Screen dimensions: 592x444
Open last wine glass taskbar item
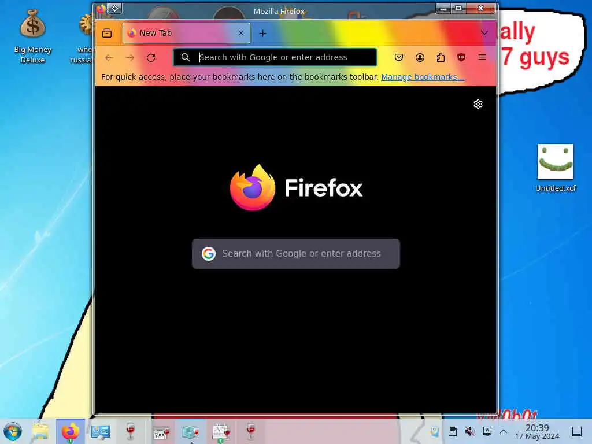pyautogui.click(x=251, y=431)
